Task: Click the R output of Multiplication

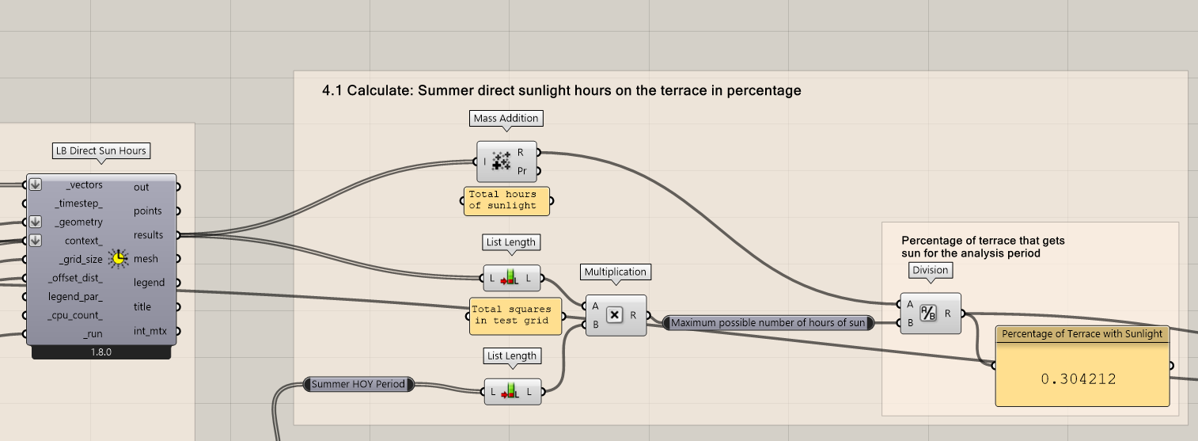Action: 634,315
